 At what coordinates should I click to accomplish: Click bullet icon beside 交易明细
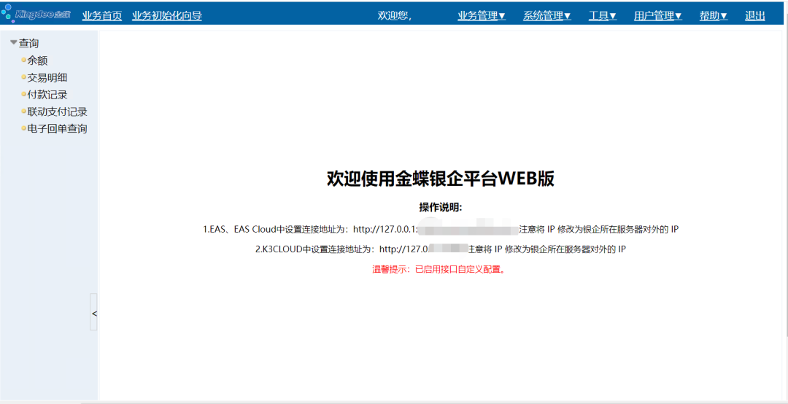click(x=23, y=77)
